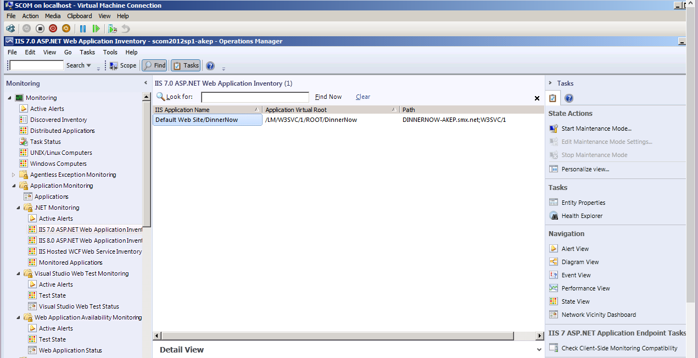Open the Tasks toolbar icon
Viewport: 698px width, 358px height.
pos(185,65)
